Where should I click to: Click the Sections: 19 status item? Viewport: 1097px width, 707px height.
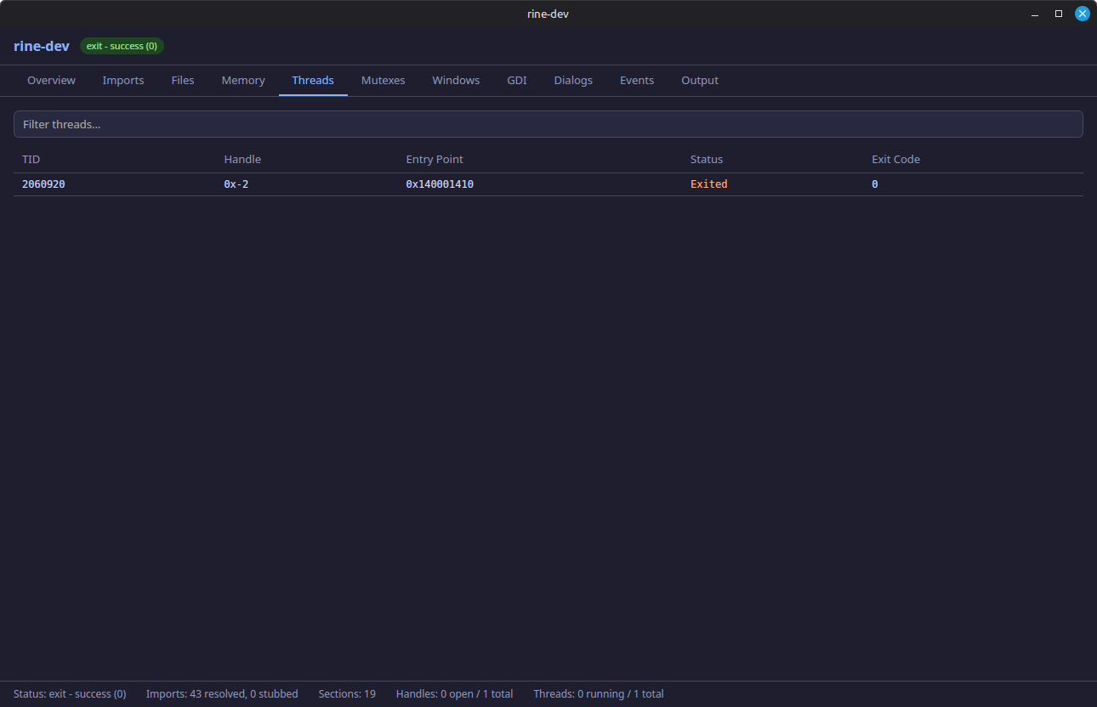347,693
